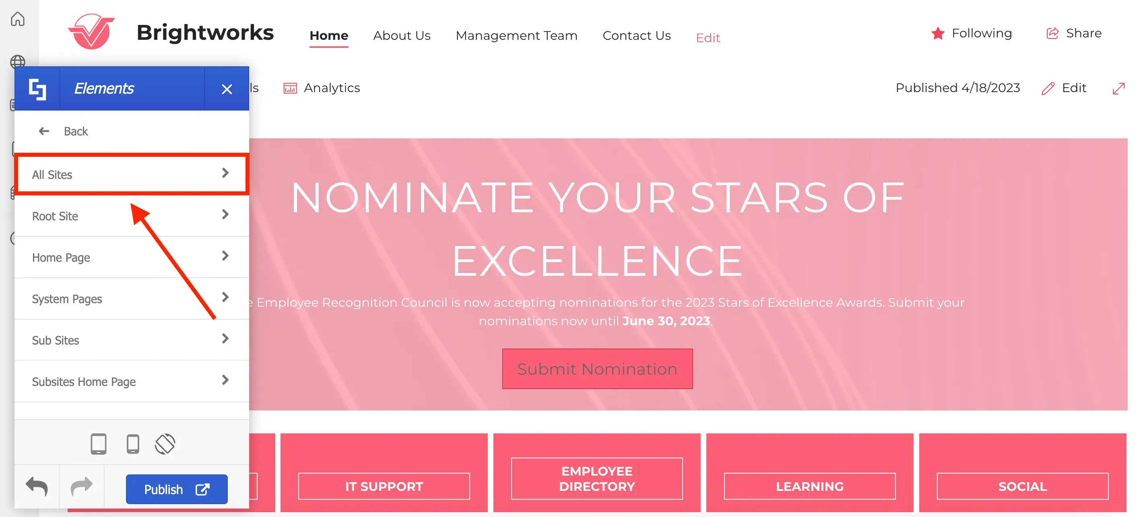
Task: Open the About Us navigation tab
Action: [x=402, y=35]
